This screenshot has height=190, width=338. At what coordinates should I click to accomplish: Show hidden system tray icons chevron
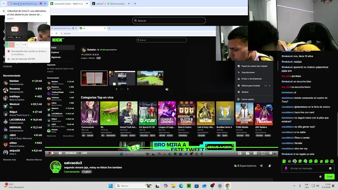click(294, 186)
